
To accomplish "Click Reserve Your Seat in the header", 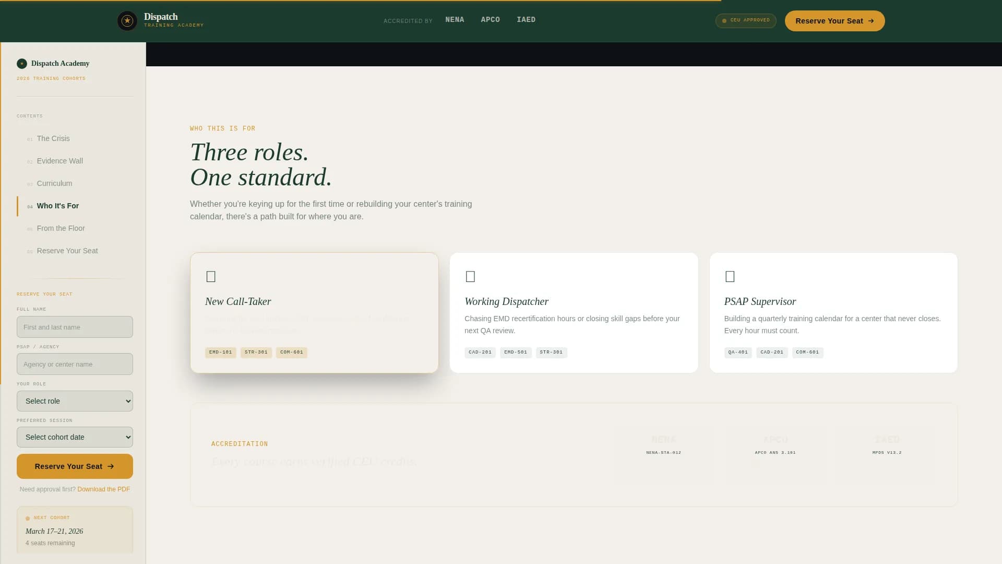I will (x=834, y=21).
